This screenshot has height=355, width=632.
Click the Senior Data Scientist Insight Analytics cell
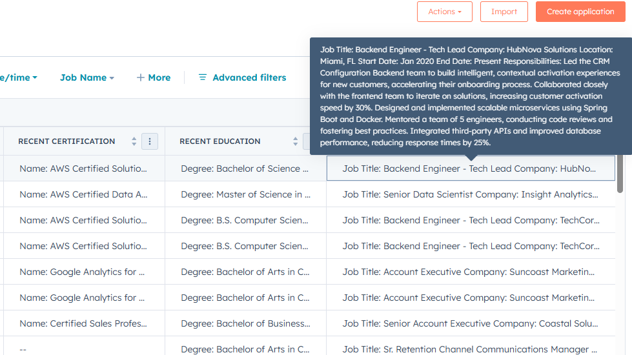click(470, 194)
